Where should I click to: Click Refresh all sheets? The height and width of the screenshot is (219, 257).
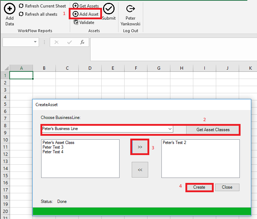(x=38, y=14)
